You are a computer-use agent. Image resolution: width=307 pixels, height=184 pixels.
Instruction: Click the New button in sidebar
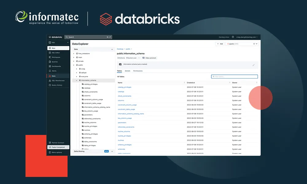[x=58, y=48]
